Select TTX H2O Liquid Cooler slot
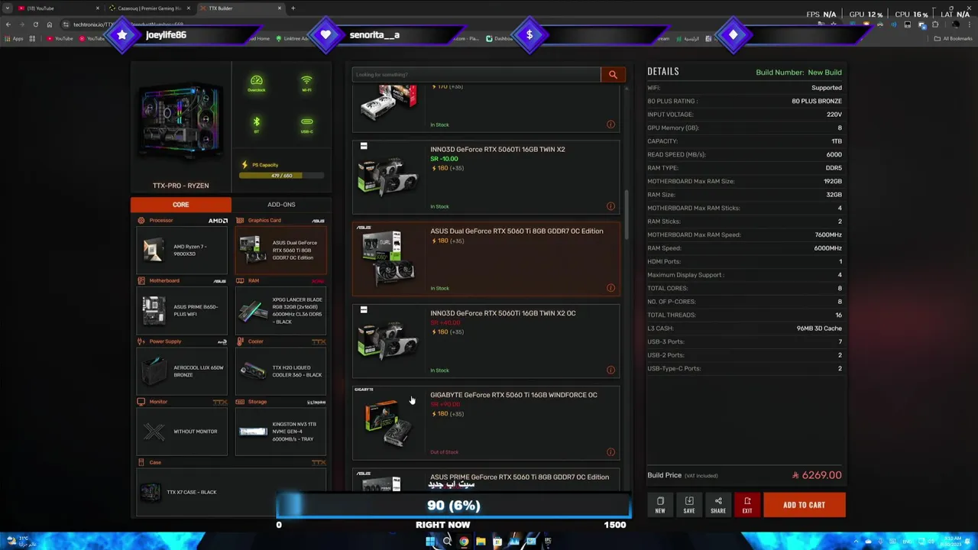 (x=280, y=370)
